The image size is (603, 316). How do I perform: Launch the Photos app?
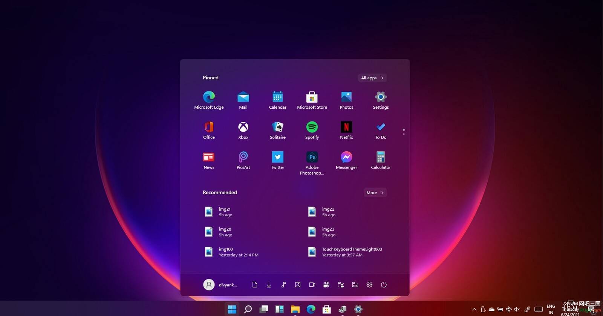coord(346,100)
